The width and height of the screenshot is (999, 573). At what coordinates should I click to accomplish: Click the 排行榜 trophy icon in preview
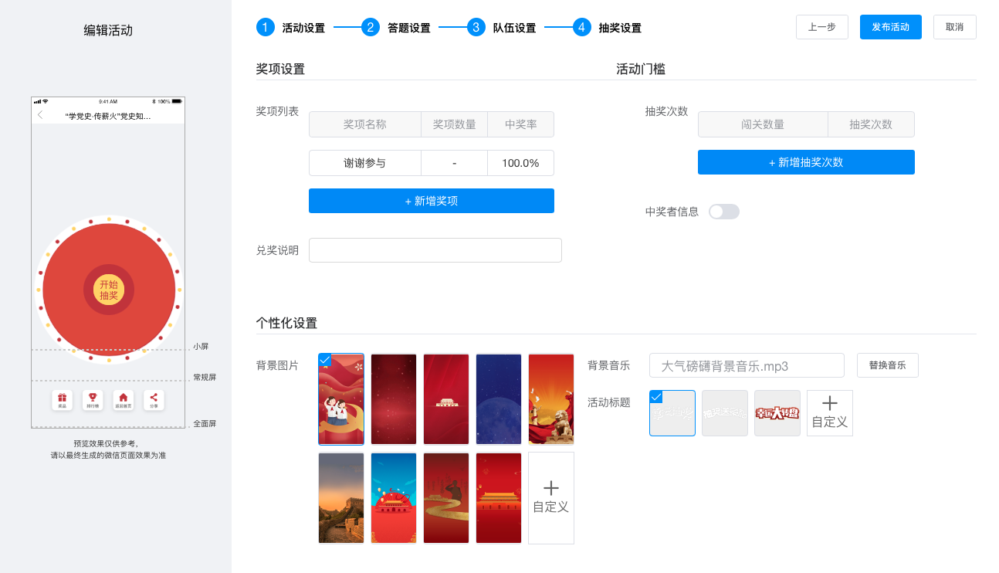(93, 399)
